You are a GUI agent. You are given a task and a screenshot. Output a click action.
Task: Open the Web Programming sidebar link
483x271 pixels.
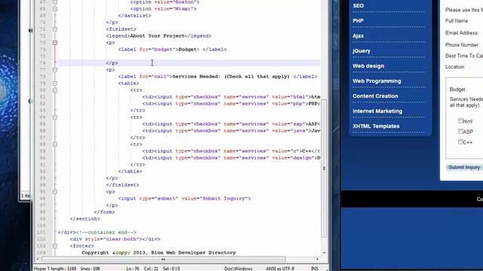tap(377, 81)
